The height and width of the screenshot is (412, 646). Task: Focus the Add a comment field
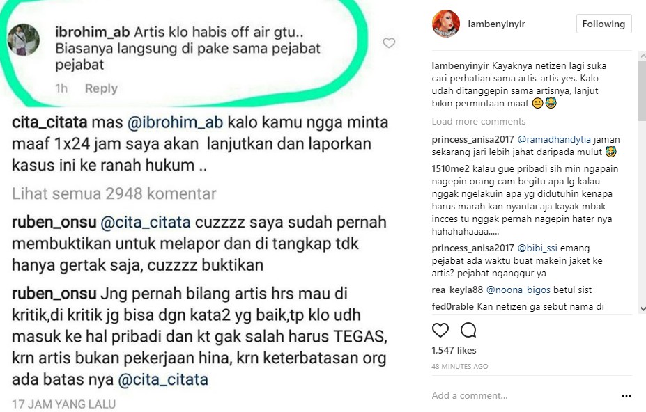tap(523, 395)
